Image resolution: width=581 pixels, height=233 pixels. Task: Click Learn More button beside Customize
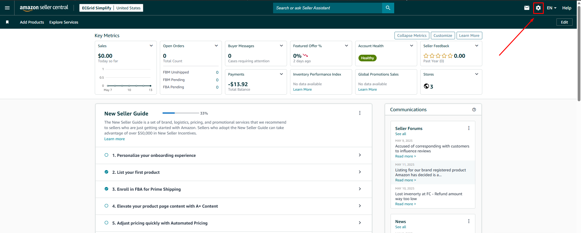[469, 35]
